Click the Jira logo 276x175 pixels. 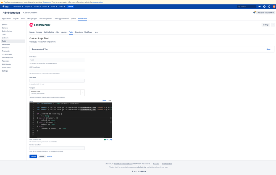pyautogui.click(x=5, y=7)
